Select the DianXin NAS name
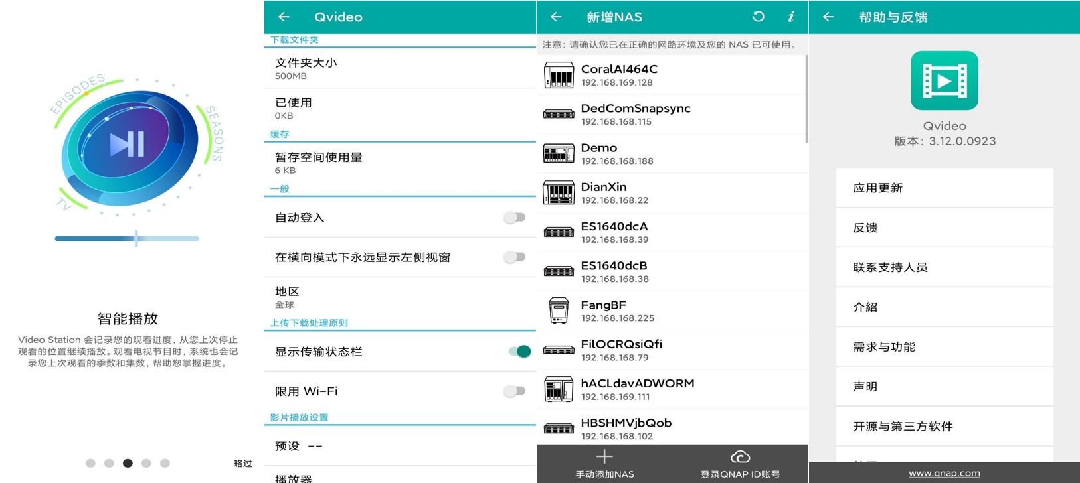 (604, 187)
